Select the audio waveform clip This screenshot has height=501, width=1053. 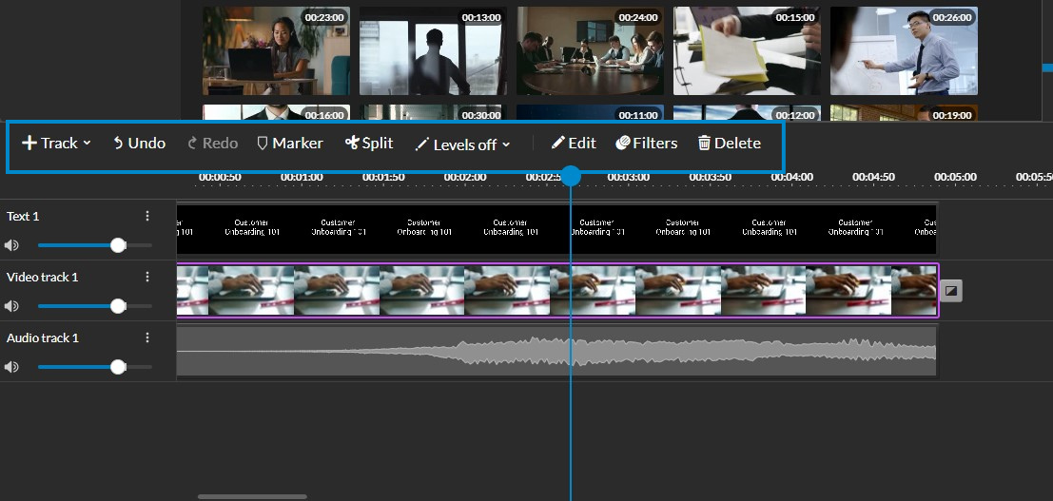click(556, 351)
